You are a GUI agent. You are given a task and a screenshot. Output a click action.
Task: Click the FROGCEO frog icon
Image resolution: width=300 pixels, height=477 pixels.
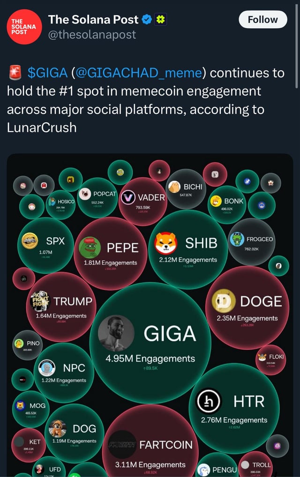(238, 239)
